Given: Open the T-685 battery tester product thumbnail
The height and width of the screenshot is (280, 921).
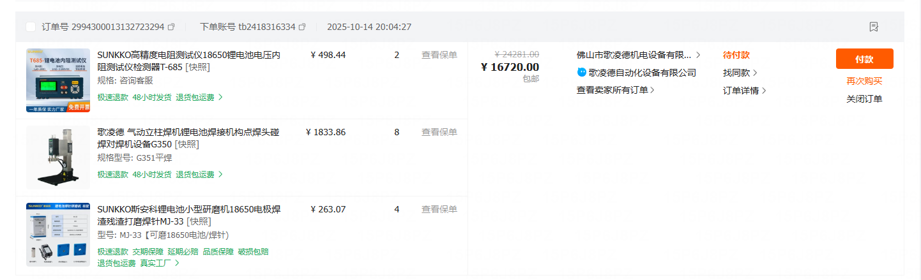Looking at the screenshot, I should click(58, 80).
